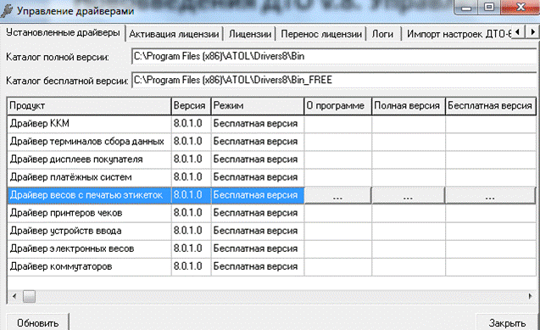Screen dimensions: 540x330
Task: Click the Закрыть button
Action: click(507, 322)
